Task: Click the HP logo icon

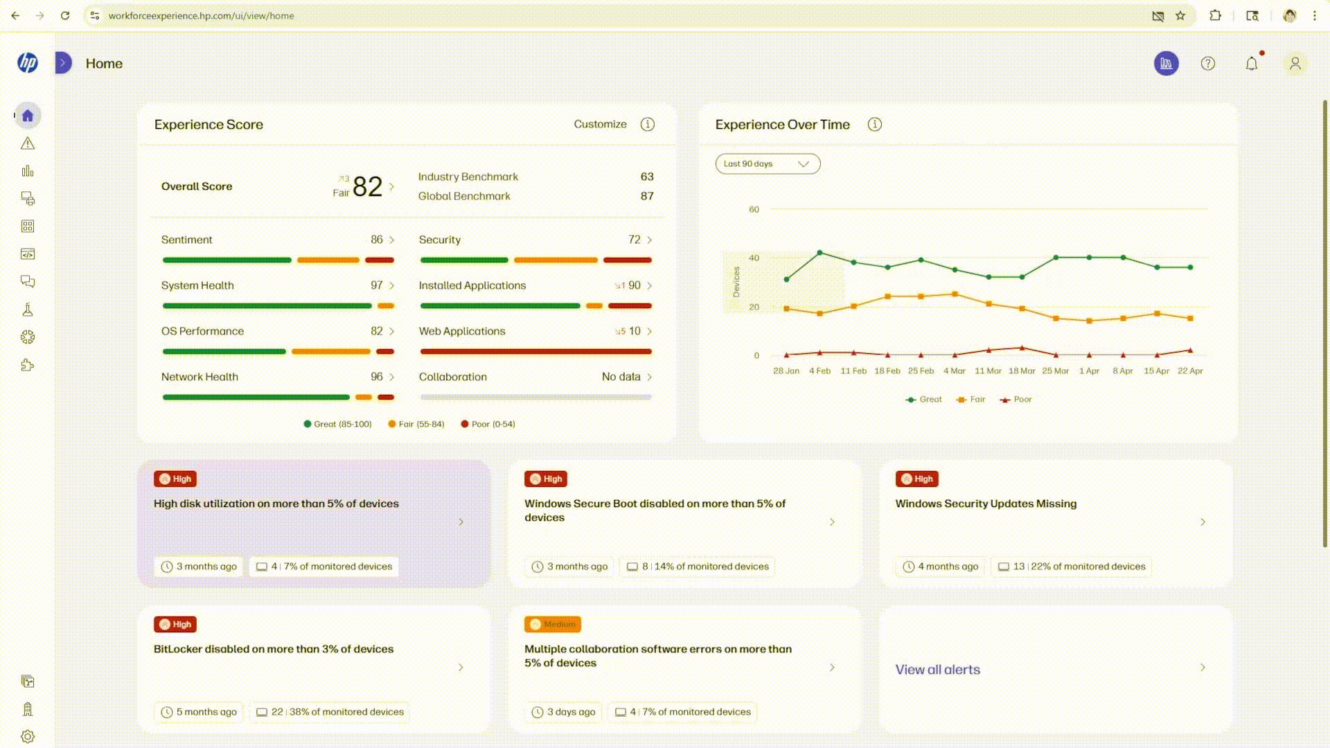Action: [x=28, y=63]
